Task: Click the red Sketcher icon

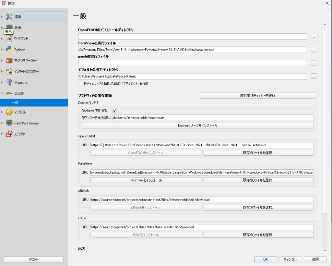Action: (x=9, y=134)
